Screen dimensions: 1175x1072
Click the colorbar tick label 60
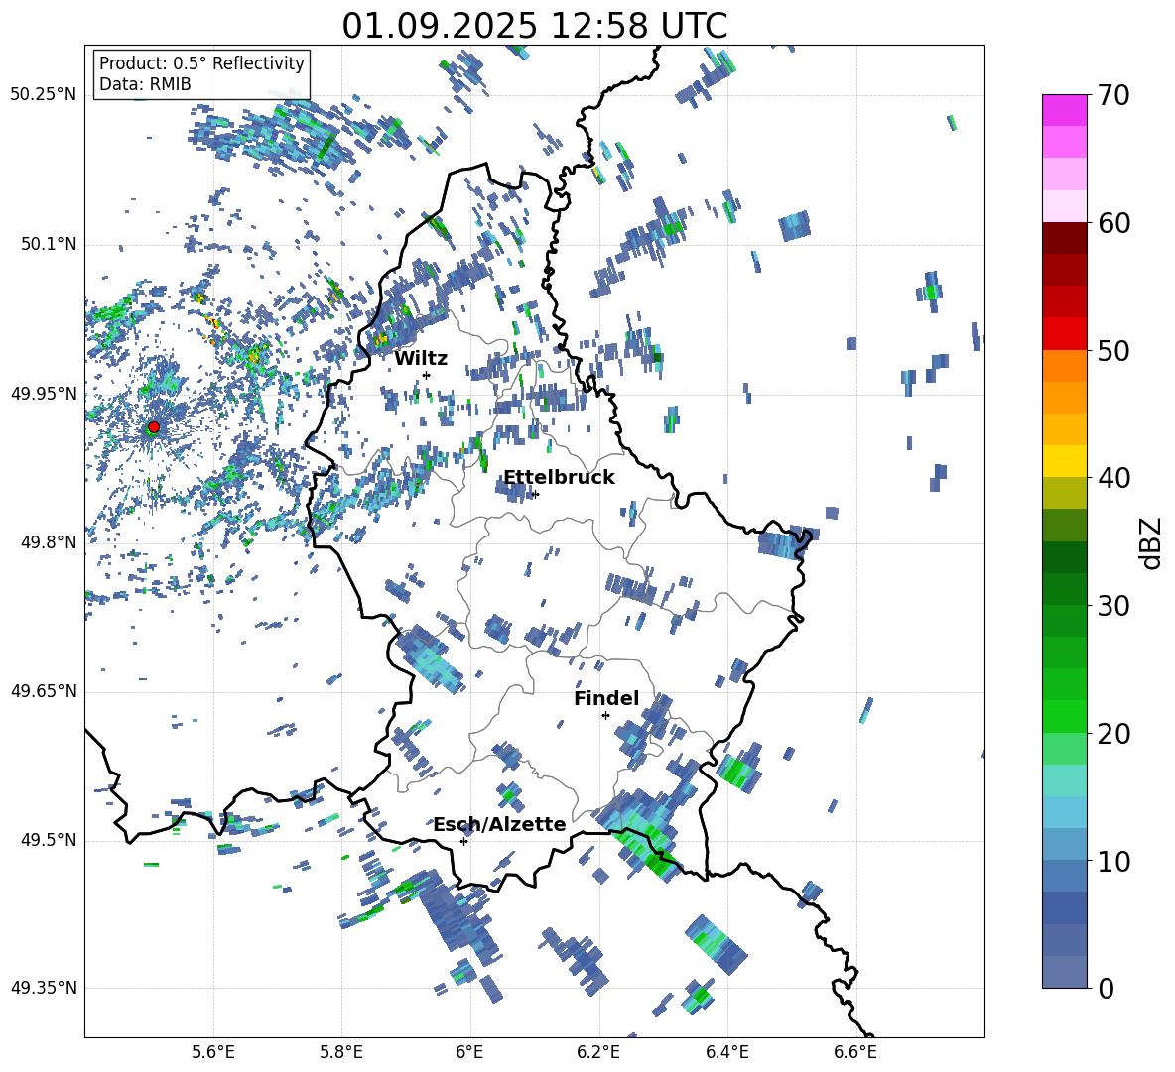point(1113,223)
